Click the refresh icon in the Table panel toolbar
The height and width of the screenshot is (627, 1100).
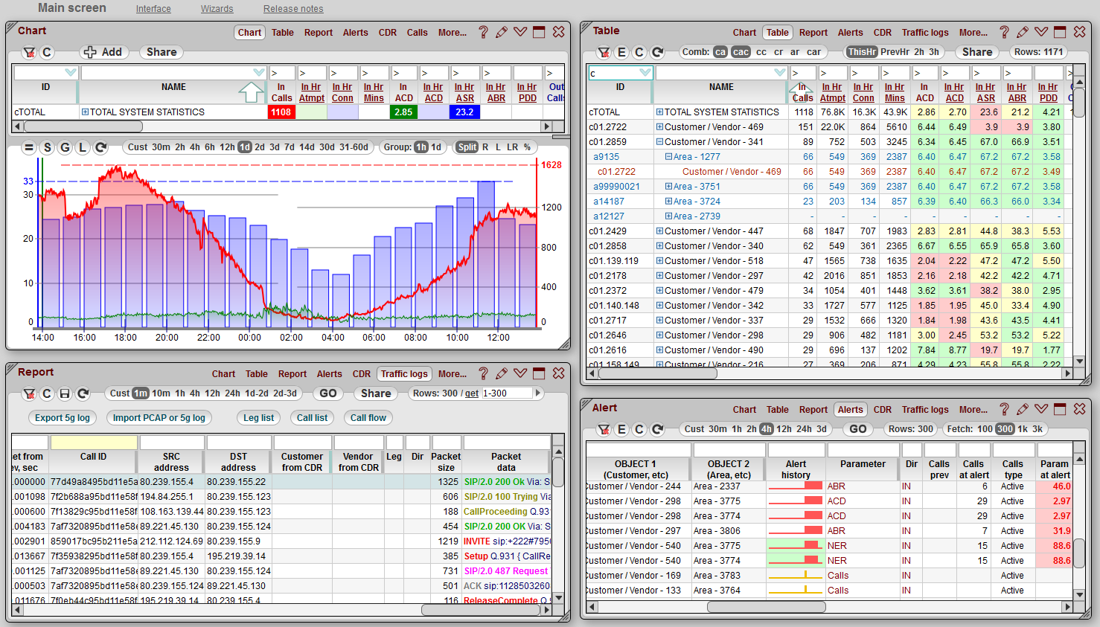pos(658,52)
